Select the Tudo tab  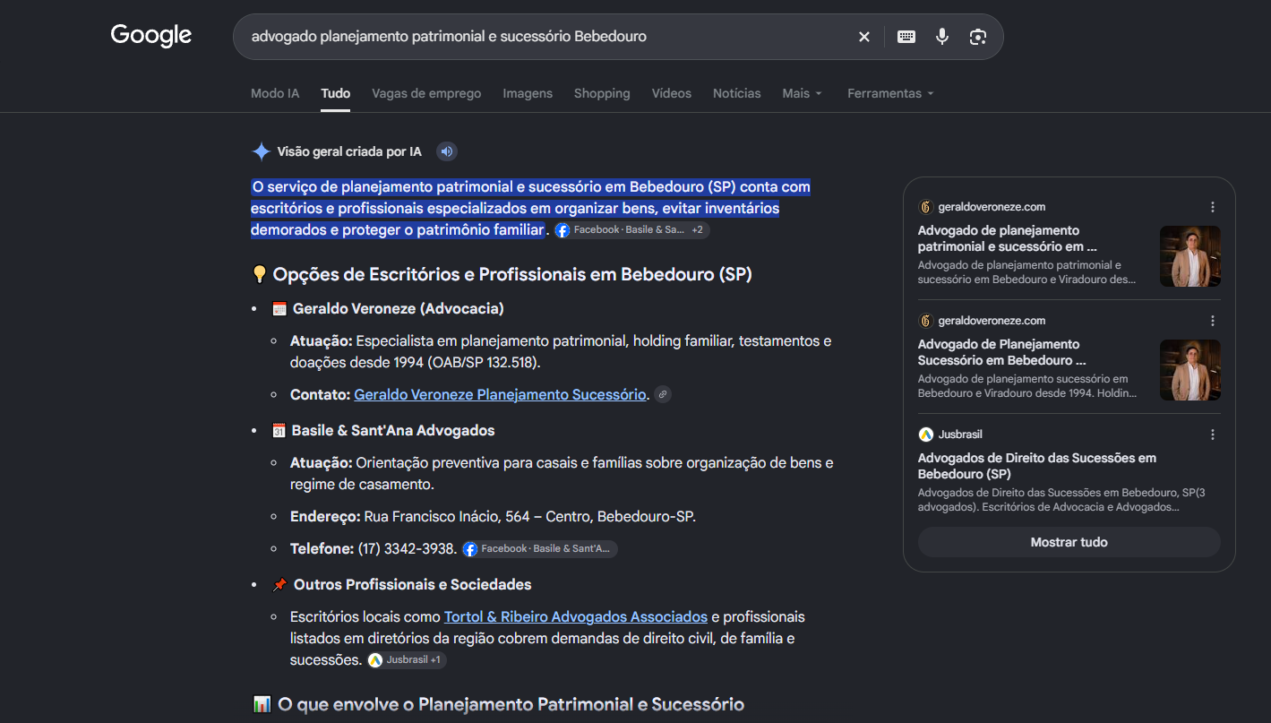336,93
